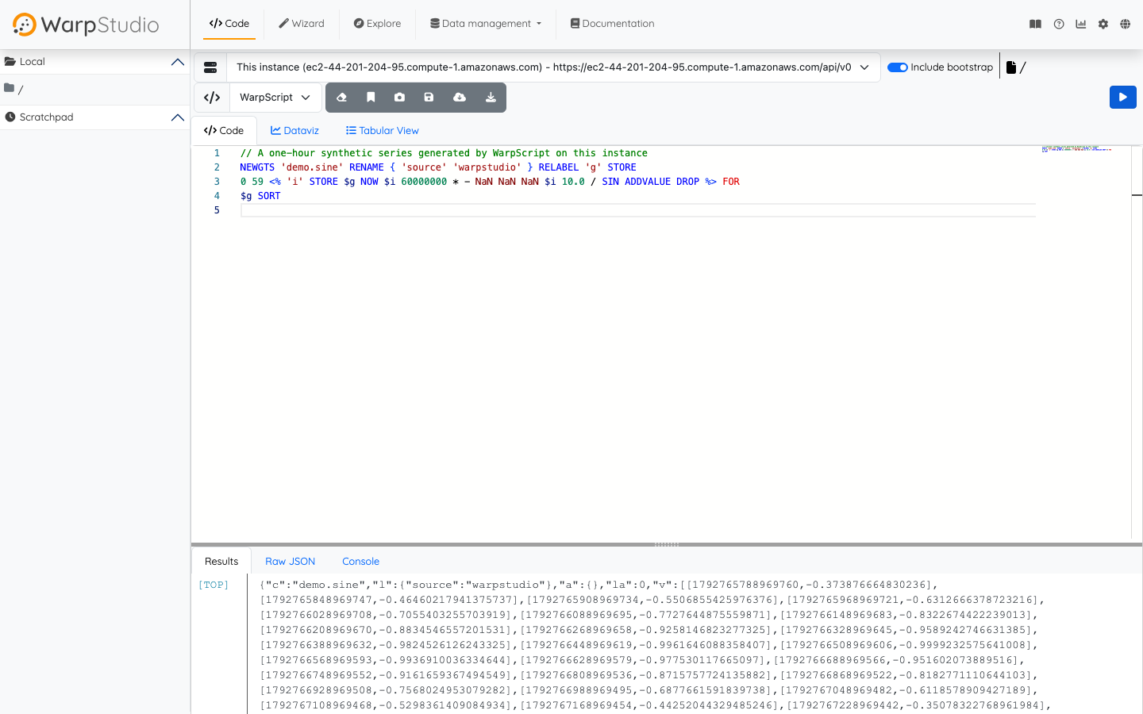Click the file icon next to the slash path

coord(1011,67)
